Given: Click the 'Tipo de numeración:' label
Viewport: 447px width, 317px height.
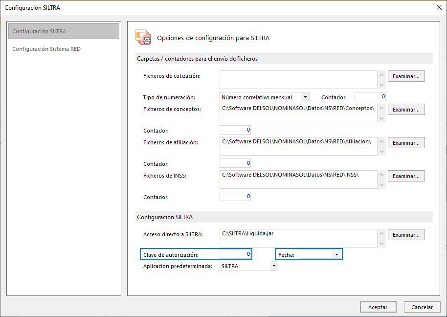Looking at the screenshot, I should (169, 97).
